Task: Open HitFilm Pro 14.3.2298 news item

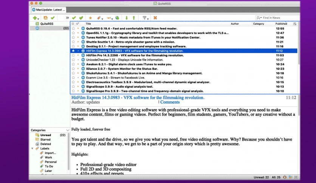Action: (x=135, y=56)
